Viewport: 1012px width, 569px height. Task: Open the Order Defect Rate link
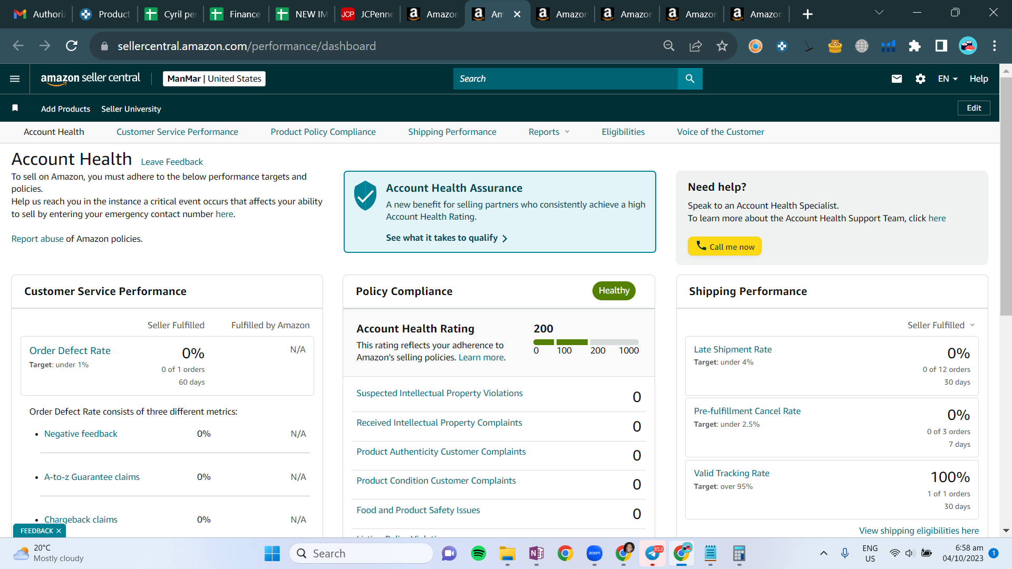[70, 351]
